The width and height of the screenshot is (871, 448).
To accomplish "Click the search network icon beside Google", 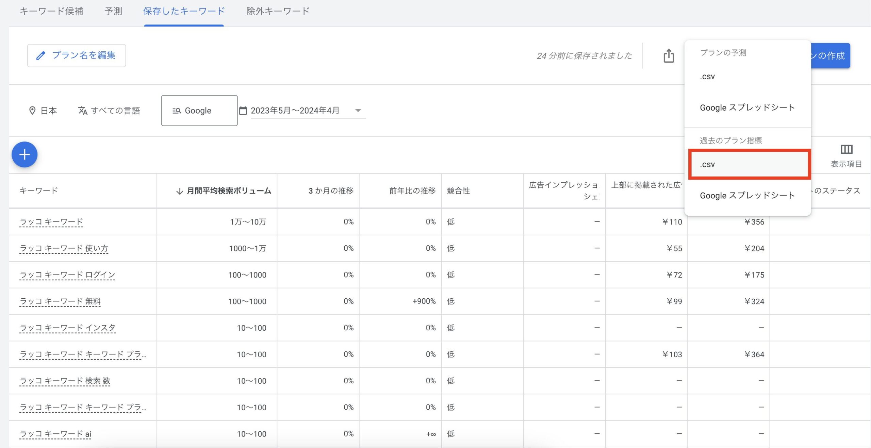I will (177, 111).
